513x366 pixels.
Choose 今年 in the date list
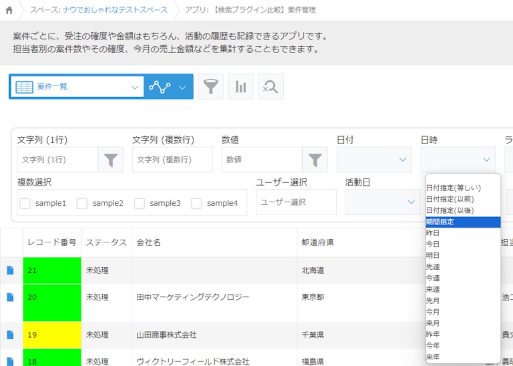coord(463,345)
